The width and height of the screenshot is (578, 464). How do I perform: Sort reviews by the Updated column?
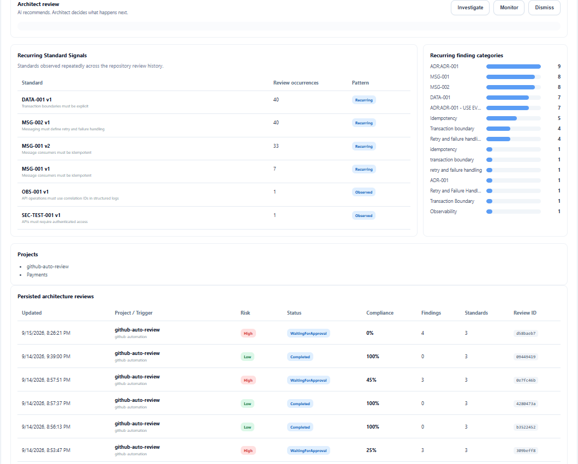tap(32, 312)
